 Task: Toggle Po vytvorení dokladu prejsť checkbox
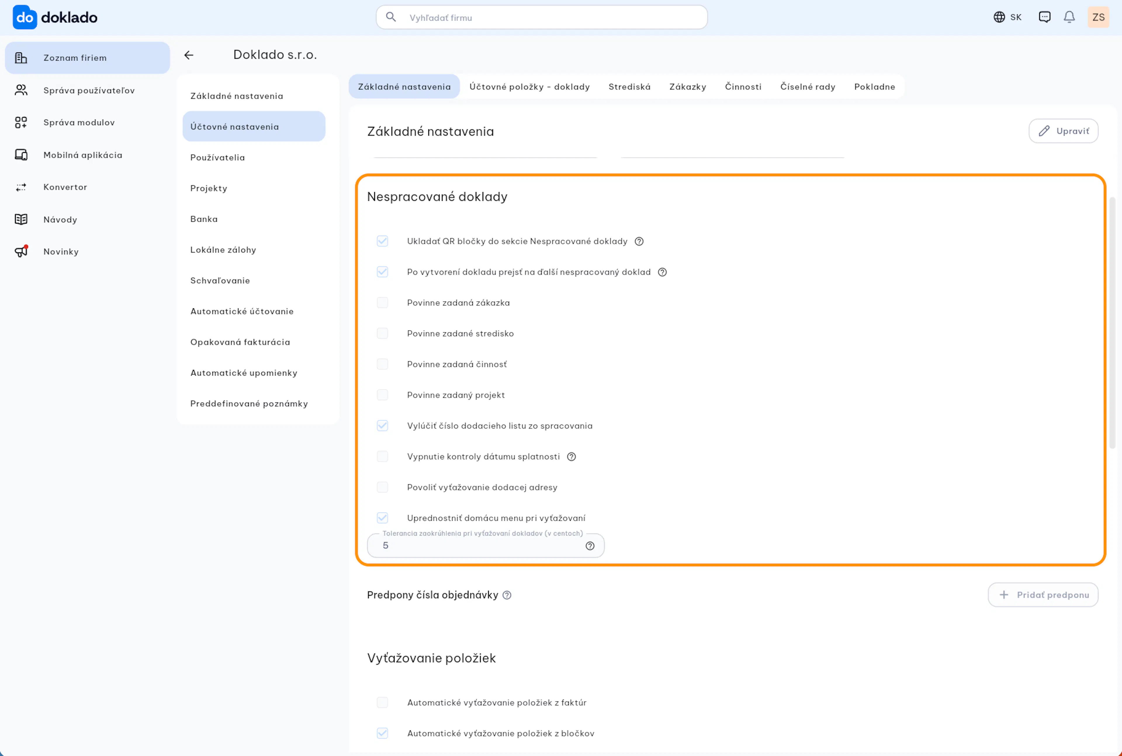pyautogui.click(x=382, y=272)
